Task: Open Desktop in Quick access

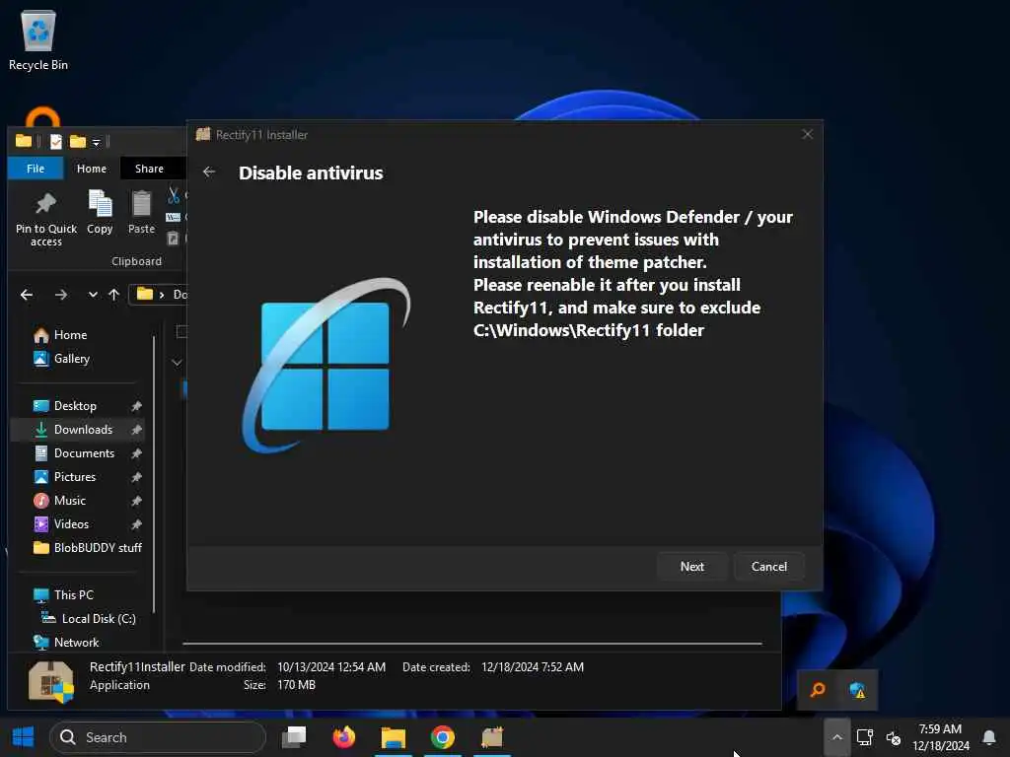Action: click(x=75, y=406)
